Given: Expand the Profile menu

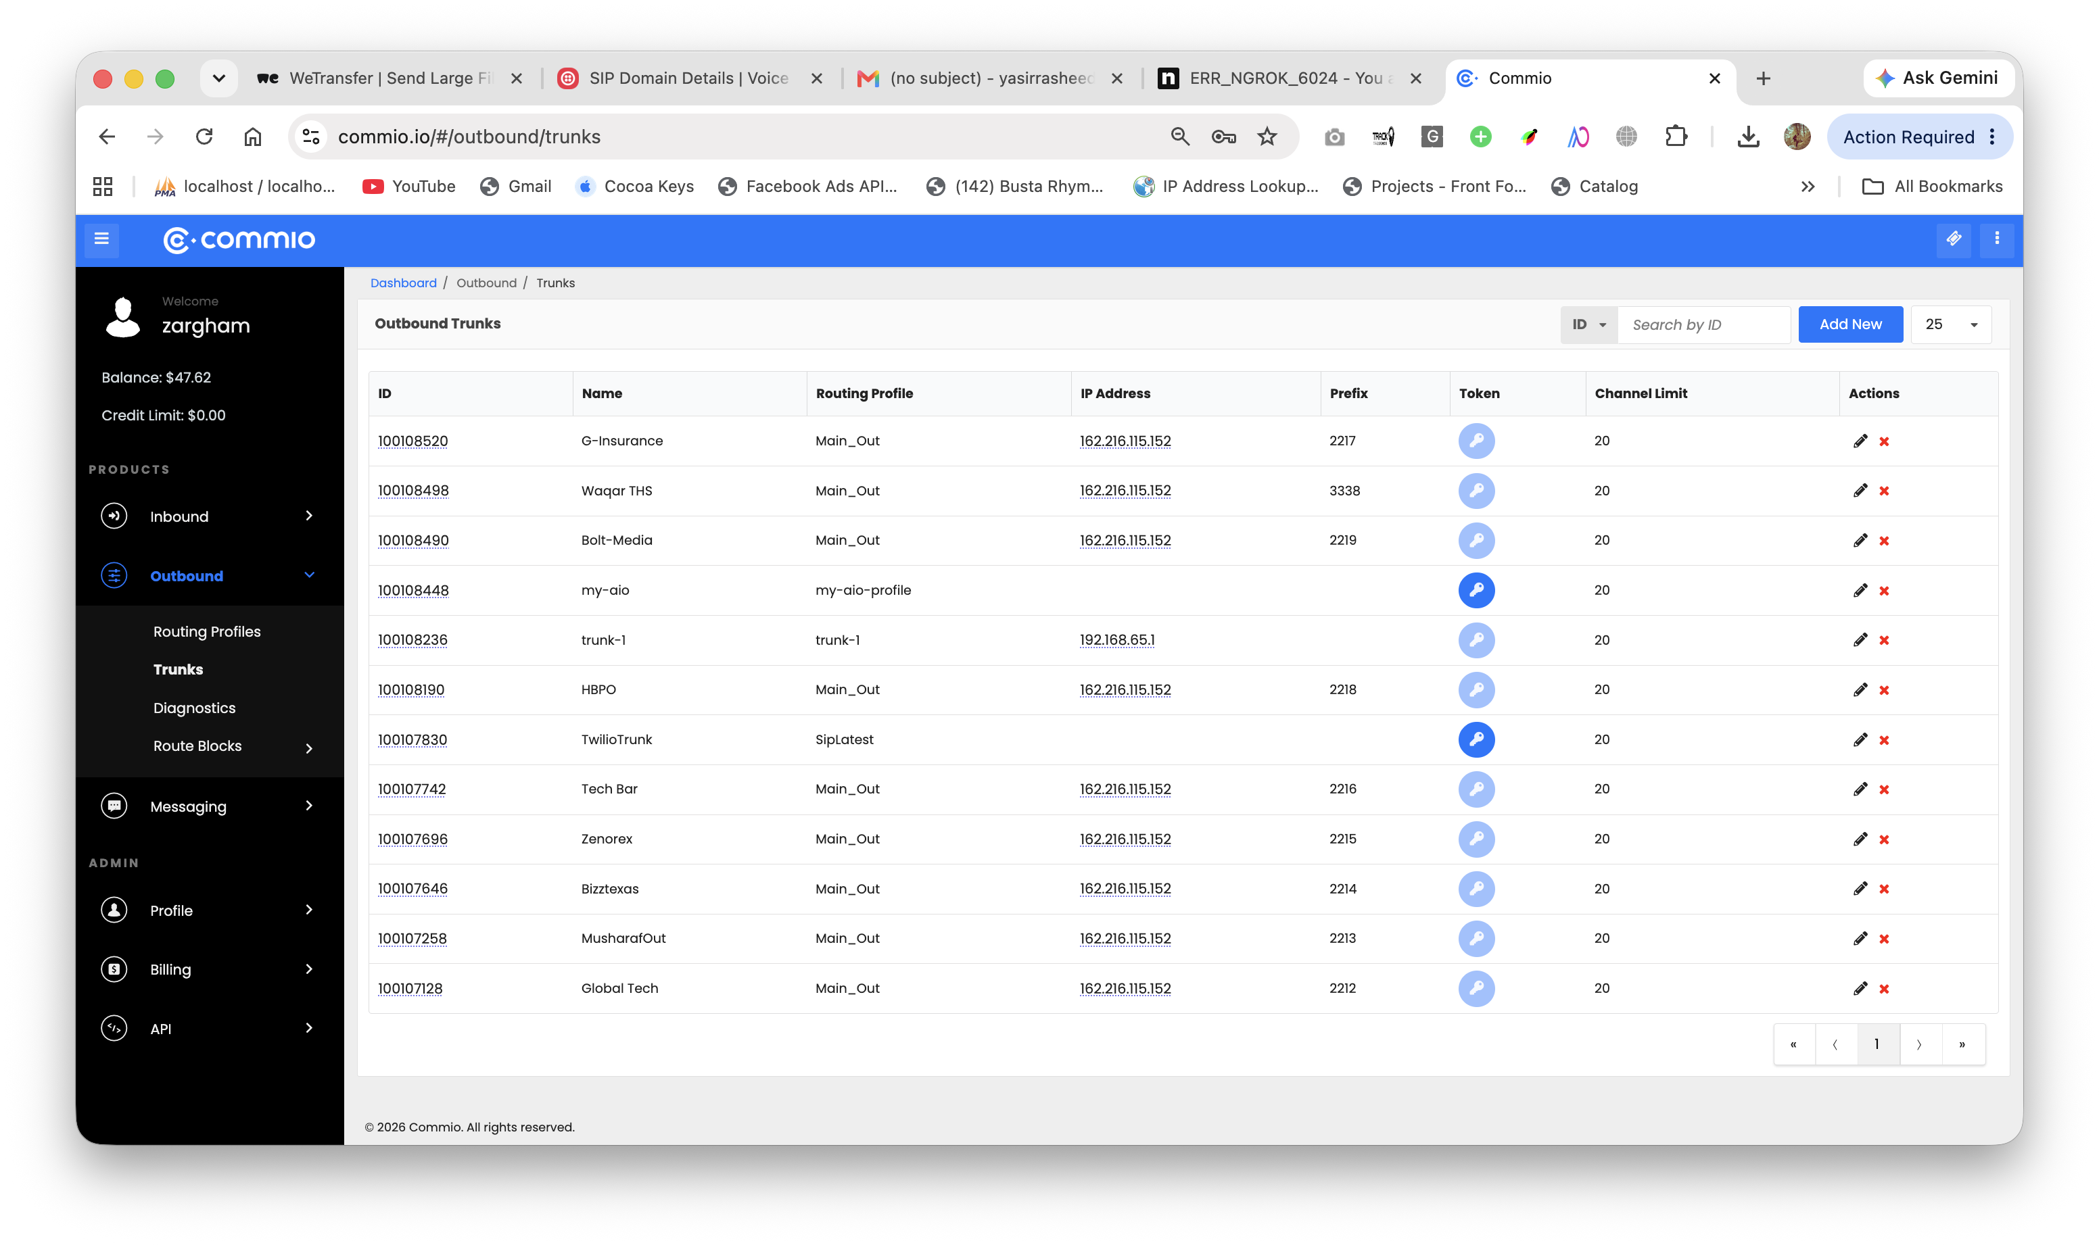Looking at the screenshot, I should [209, 910].
